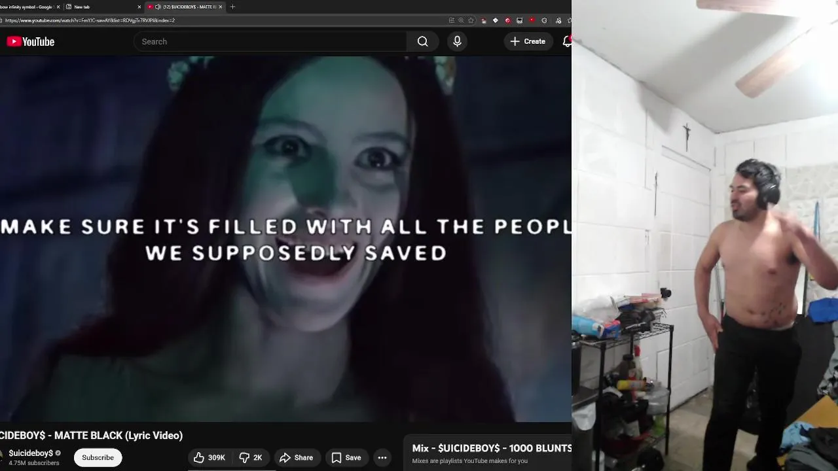This screenshot has width=838, height=471.
Task: Open the browser shield icon
Action: coord(544,20)
